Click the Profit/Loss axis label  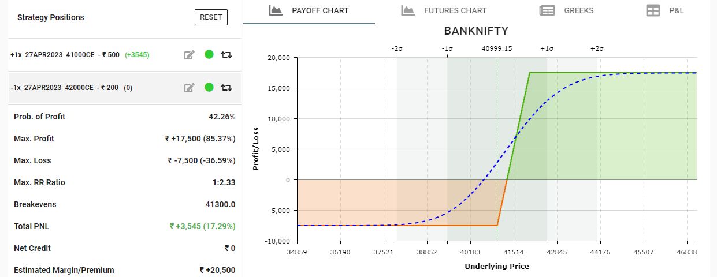(x=255, y=148)
